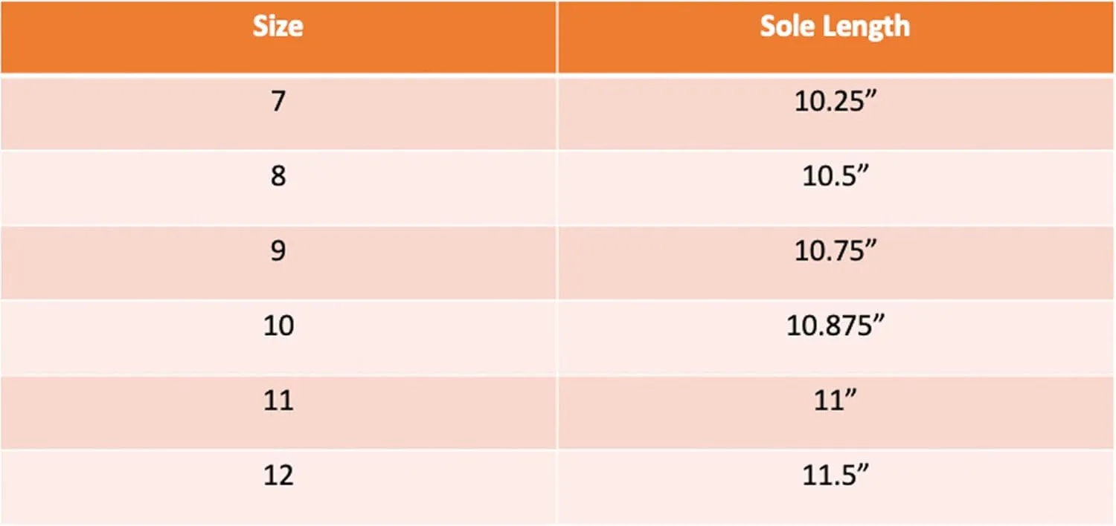Screen dimensions: 1116x526
Task: Click the digits 875 in 10.875"
Action: [847, 326]
